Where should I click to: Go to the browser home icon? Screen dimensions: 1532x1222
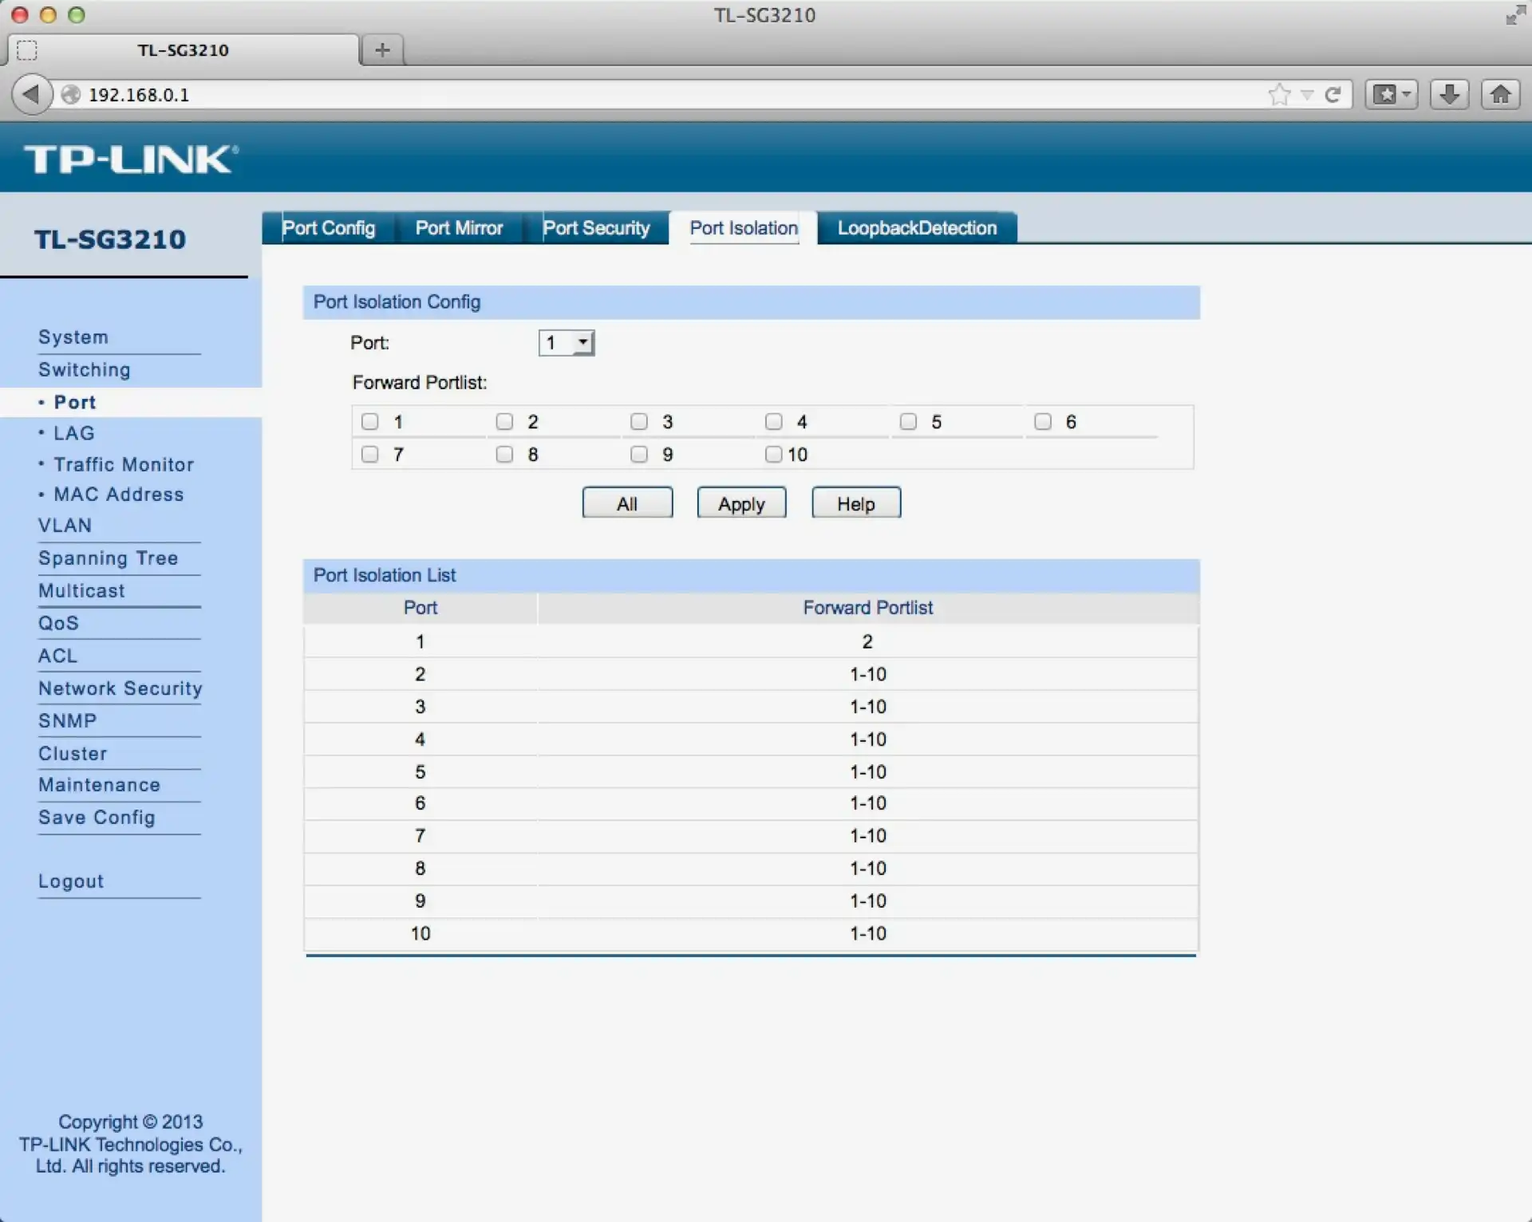[1500, 94]
